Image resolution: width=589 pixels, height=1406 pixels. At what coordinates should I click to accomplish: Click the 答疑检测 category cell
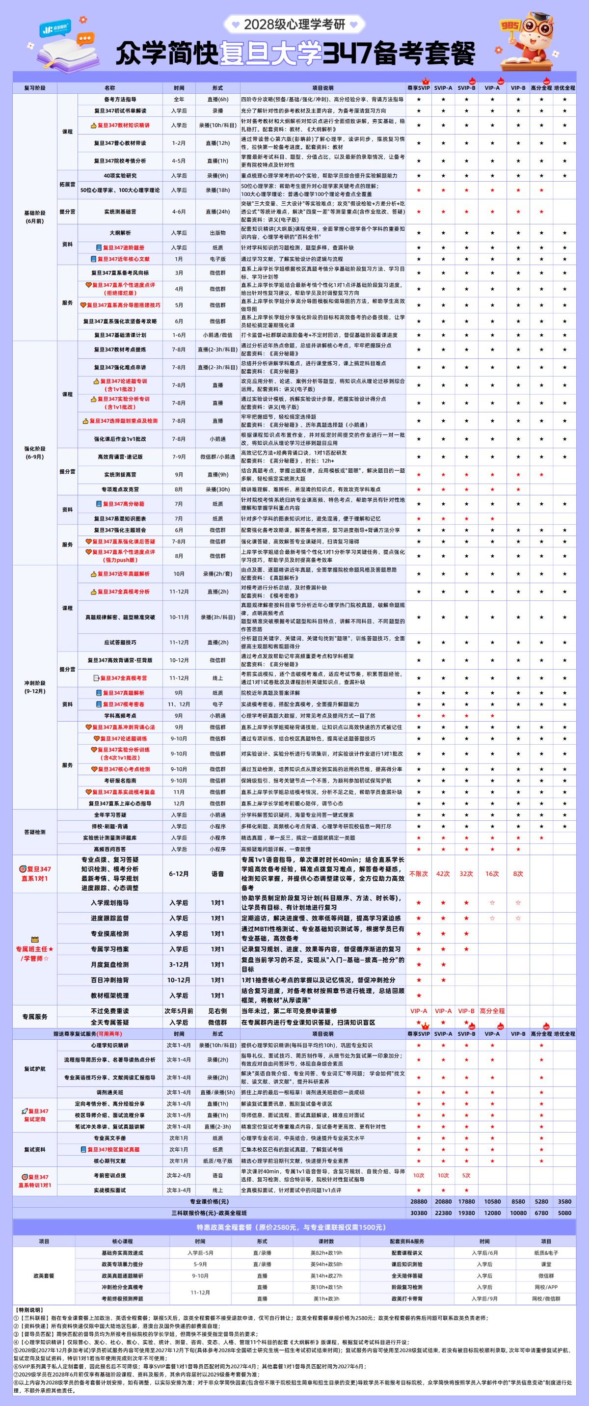pyautogui.click(x=35, y=832)
